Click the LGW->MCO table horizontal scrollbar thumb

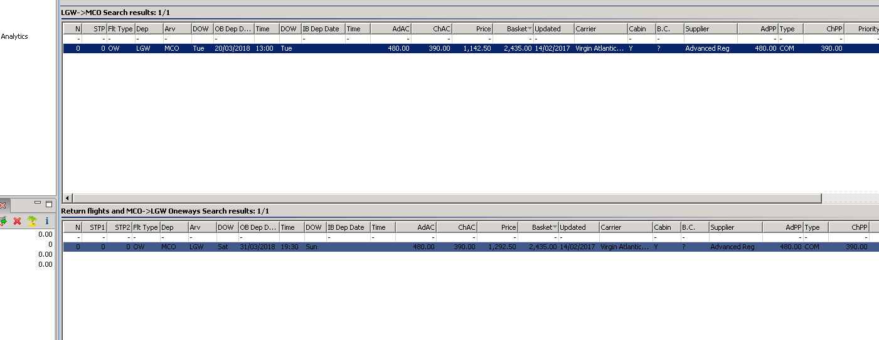point(447,198)
